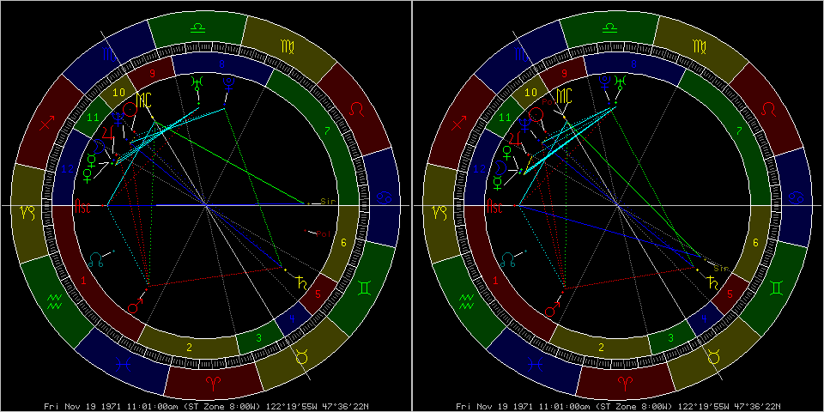This screenshot has height=412, width=824.
Task: Click the Mars glyph in the left chart
Action: (134, 307)
